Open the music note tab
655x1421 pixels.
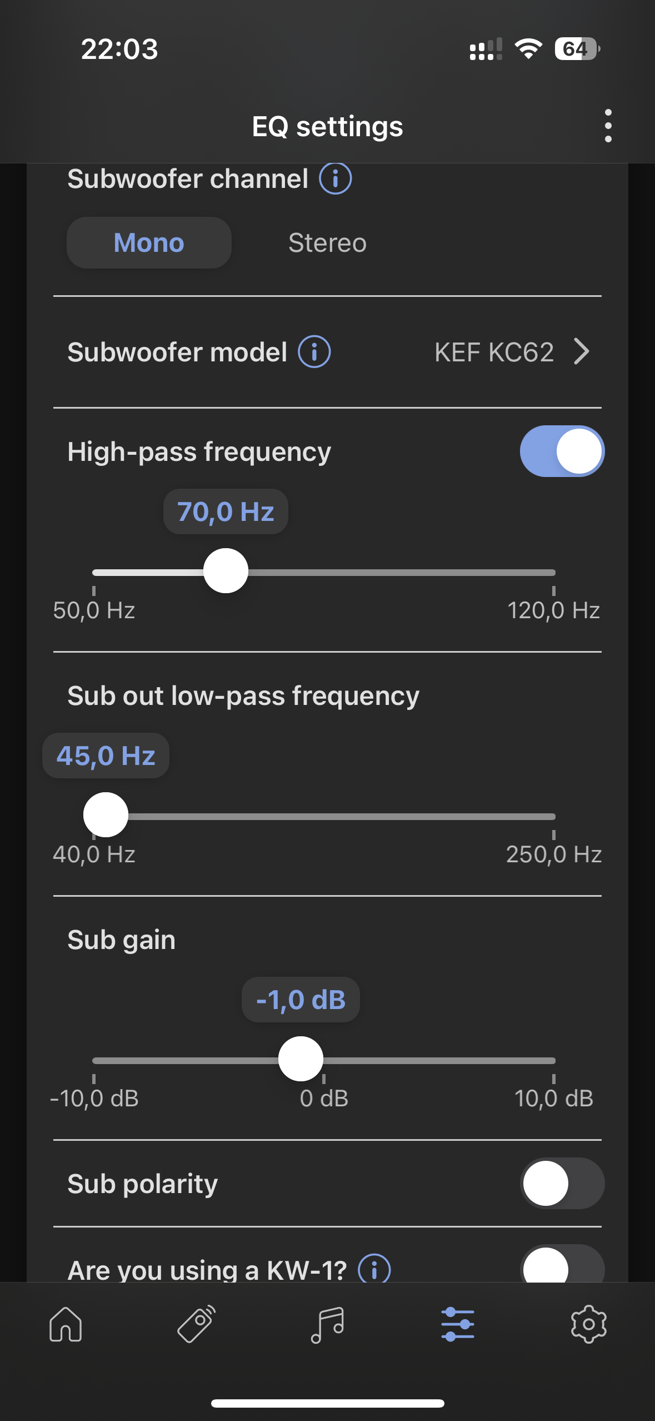(327, 1324)
